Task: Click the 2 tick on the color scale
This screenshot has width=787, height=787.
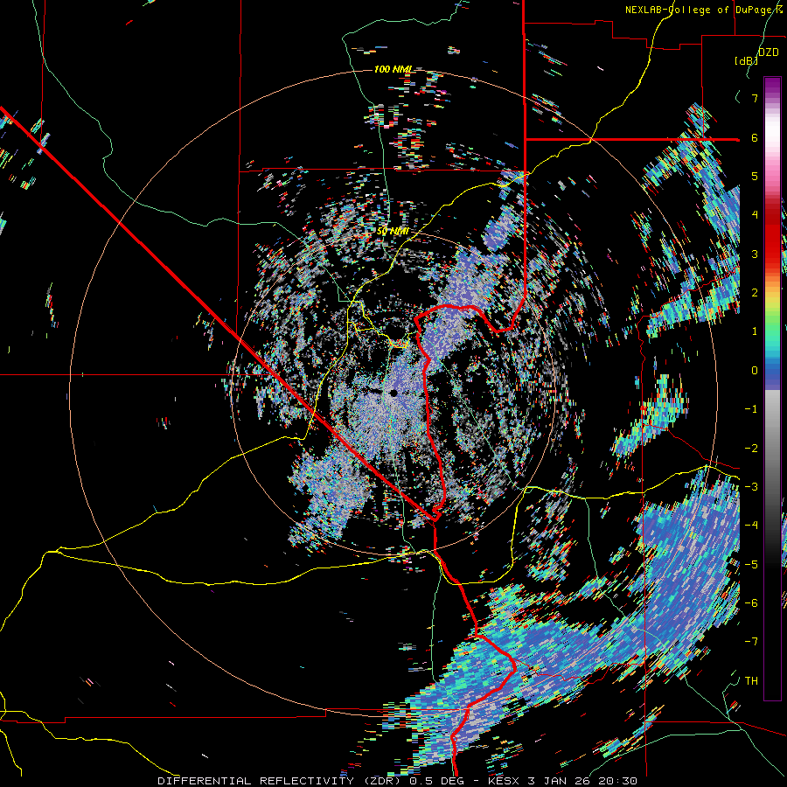Action: 755,293
